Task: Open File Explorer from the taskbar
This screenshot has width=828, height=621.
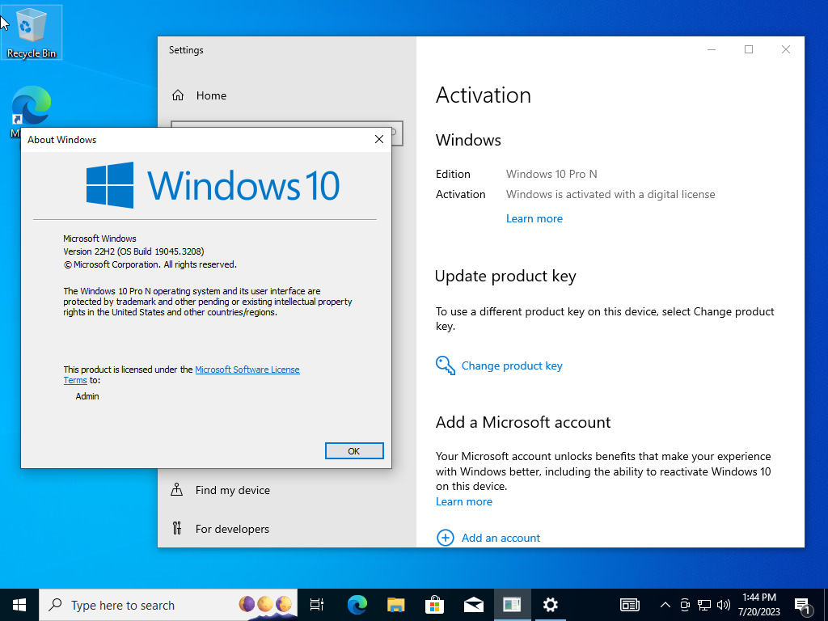Action: tap(395, 605)
